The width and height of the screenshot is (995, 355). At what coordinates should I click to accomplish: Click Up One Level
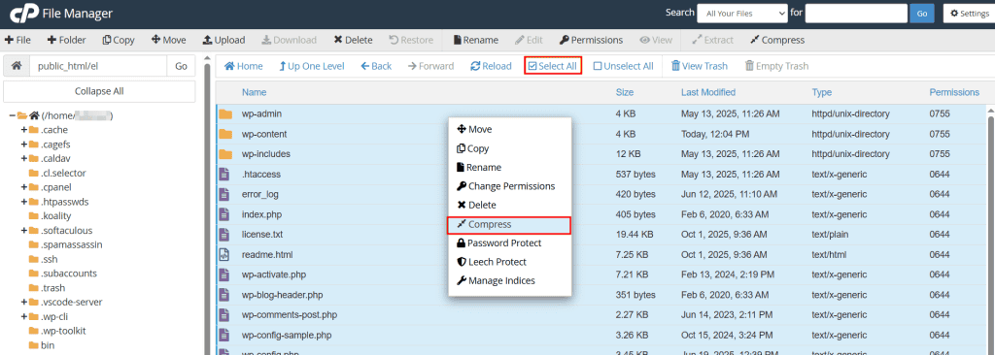(312, 66)
